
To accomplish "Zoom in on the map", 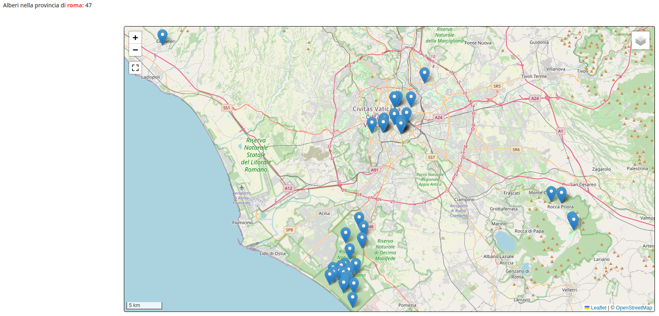I will click(135, 38).
